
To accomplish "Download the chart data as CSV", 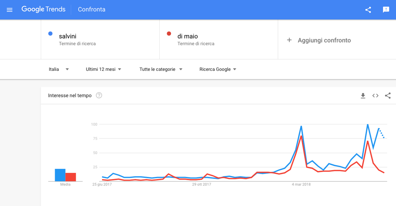I will pos(363,96).
